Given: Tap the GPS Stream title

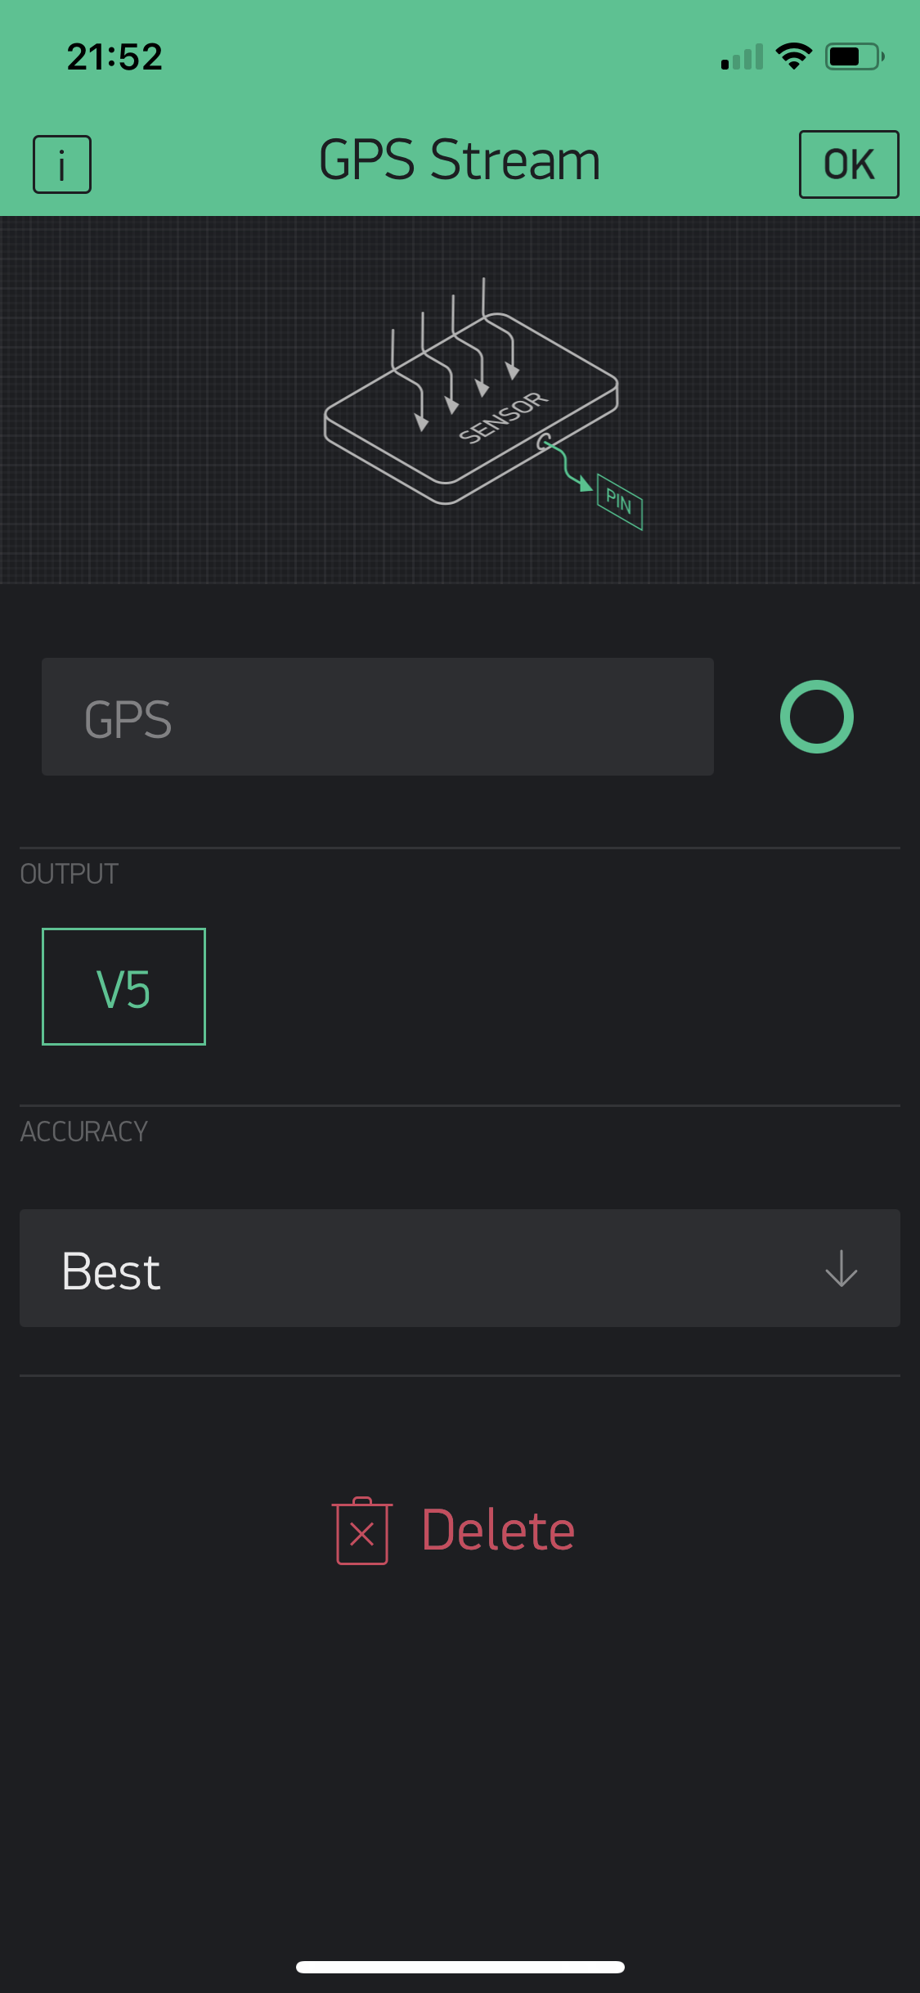Looking at the screenshot, I should click(x=460, y=160).
